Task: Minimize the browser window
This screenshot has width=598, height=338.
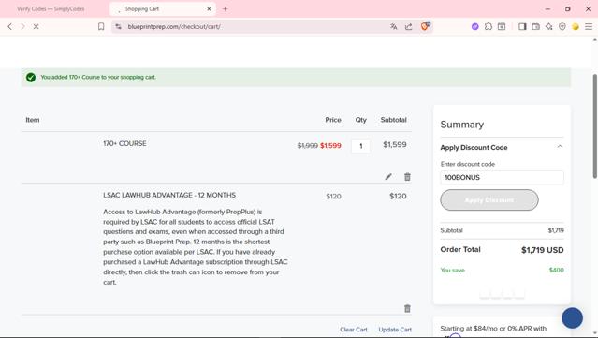Action: (547, 8)
